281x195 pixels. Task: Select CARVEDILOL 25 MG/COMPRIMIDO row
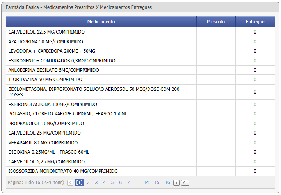point(140,133)
